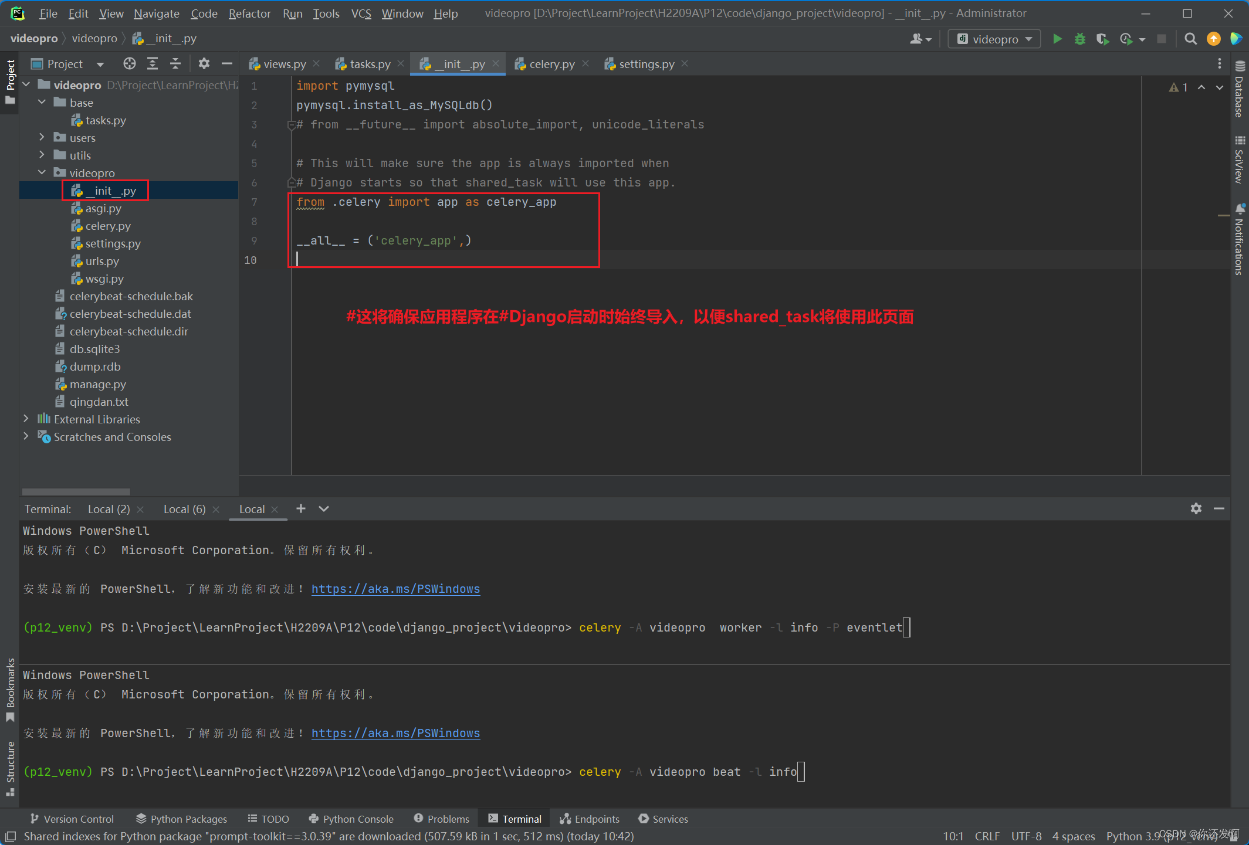Expand the users folder in tree
The image size is (1249, 845).
tap(42, 137)
